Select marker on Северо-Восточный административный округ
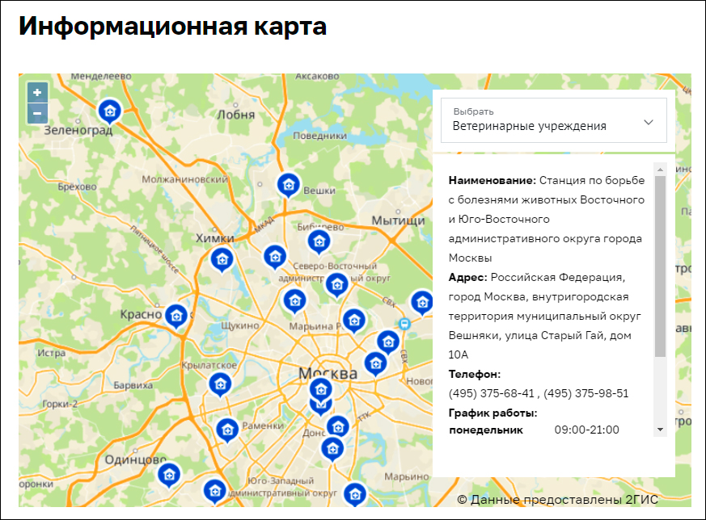The image size is (706, 520). [336, 284]
